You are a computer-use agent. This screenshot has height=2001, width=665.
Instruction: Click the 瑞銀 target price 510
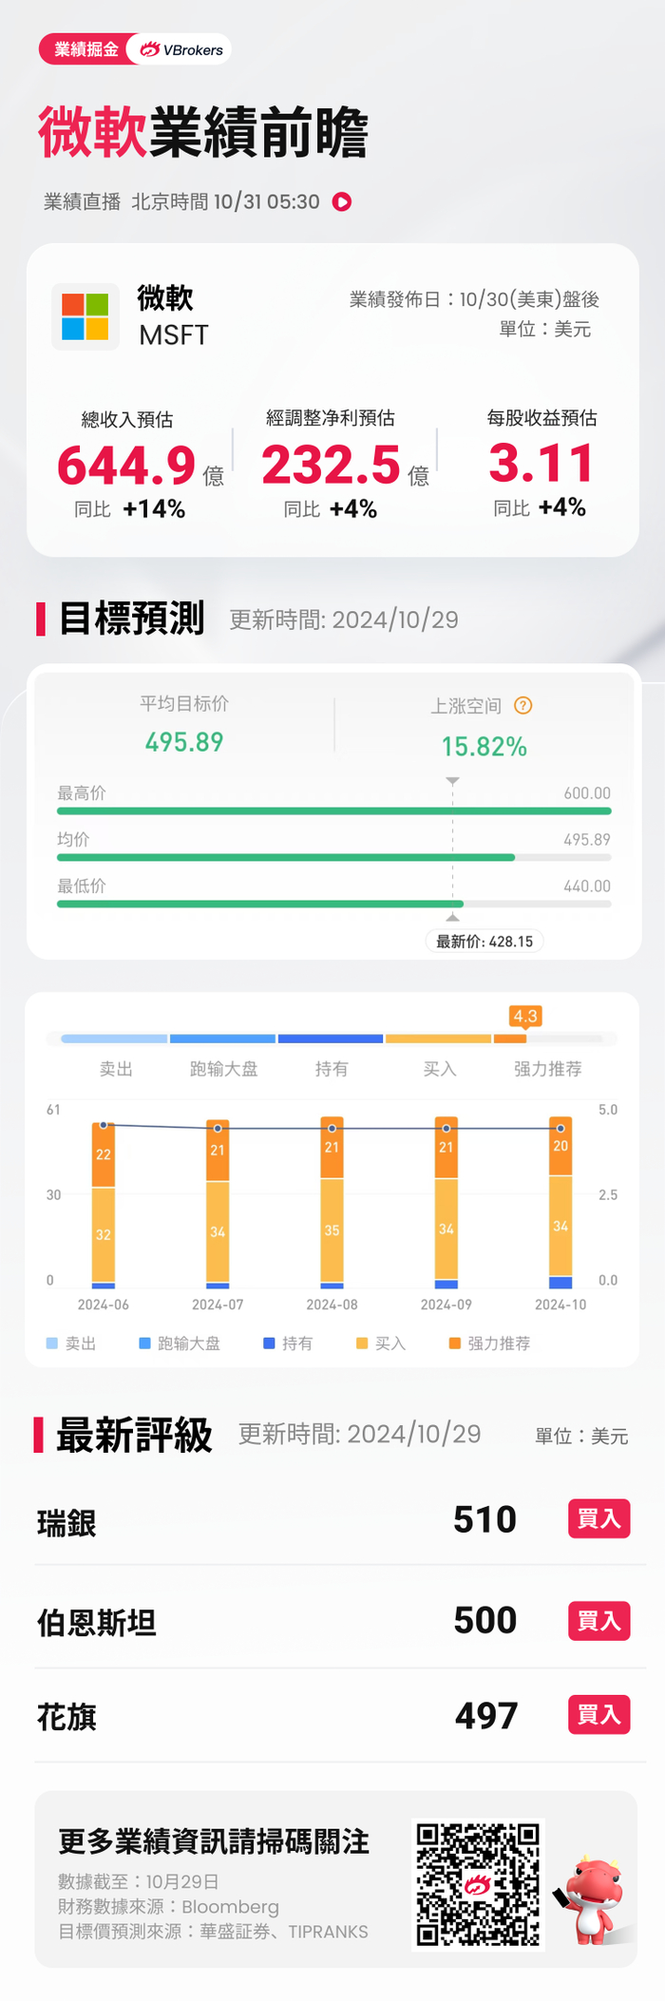(484, 1519)
